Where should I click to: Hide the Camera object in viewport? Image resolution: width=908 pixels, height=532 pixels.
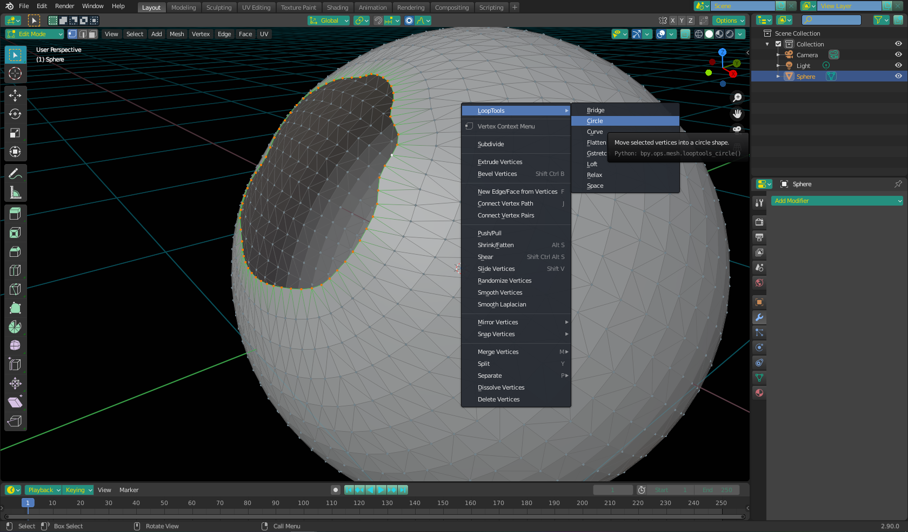point(898,54)
